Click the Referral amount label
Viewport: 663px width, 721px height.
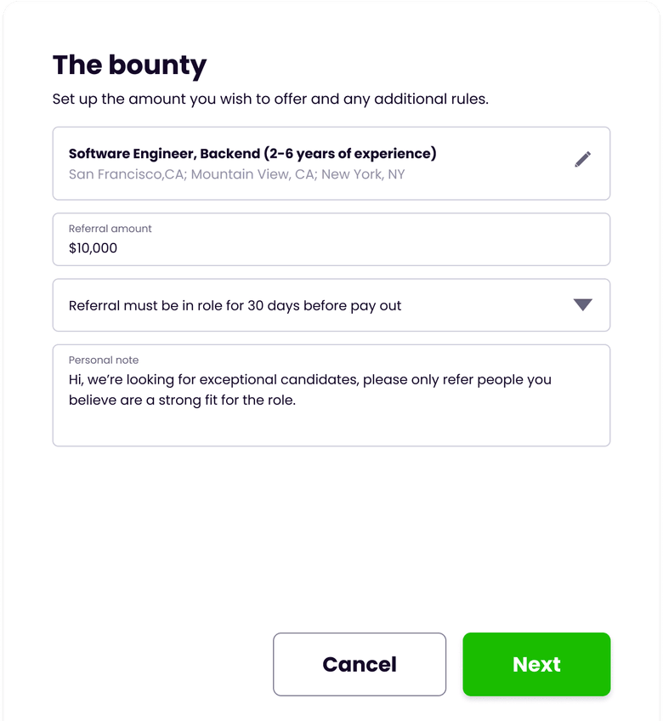tap(110, 228)
